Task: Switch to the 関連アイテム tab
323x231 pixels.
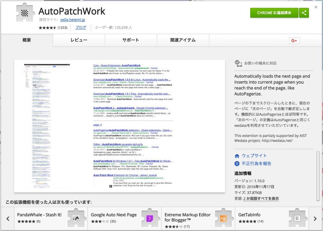Action: (x=183, y=40)
